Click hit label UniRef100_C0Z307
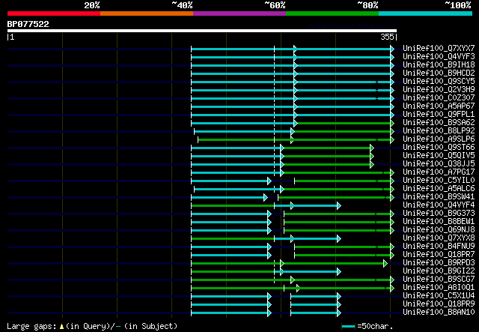 (439, 98)
